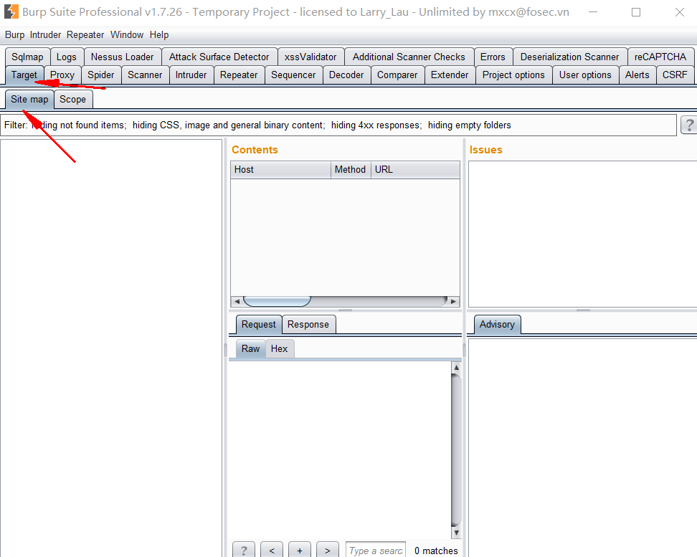The image size is (697, 557).
Task: Click the search help question mark button
Action: (x=244, y=551)
